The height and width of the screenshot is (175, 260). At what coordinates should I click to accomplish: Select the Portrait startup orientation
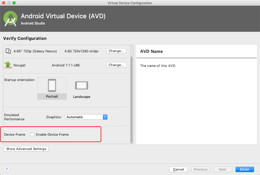coord(52,89)
